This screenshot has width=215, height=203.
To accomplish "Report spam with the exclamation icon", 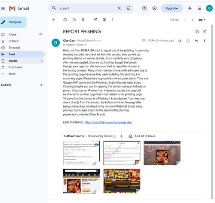I will (74, 20).
